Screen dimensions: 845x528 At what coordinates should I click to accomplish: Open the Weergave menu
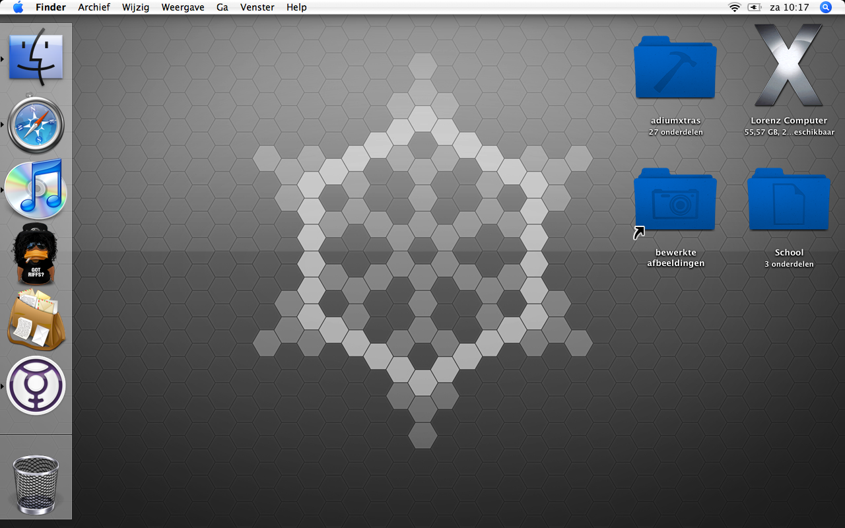(183, 7)
